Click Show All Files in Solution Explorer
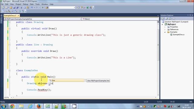 [x=166, y=18]
